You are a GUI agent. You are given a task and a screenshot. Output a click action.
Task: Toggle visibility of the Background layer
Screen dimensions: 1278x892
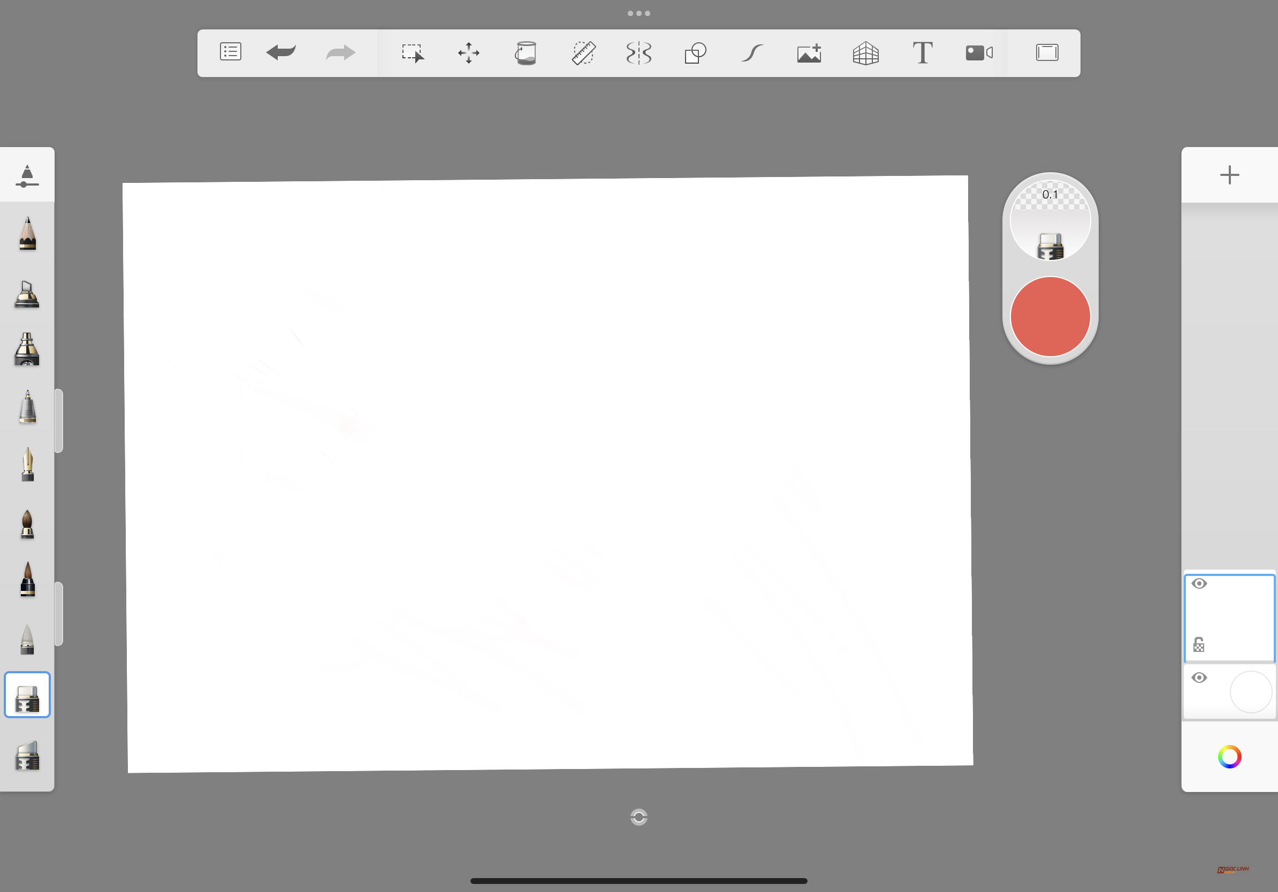(x=1199, y=678)
